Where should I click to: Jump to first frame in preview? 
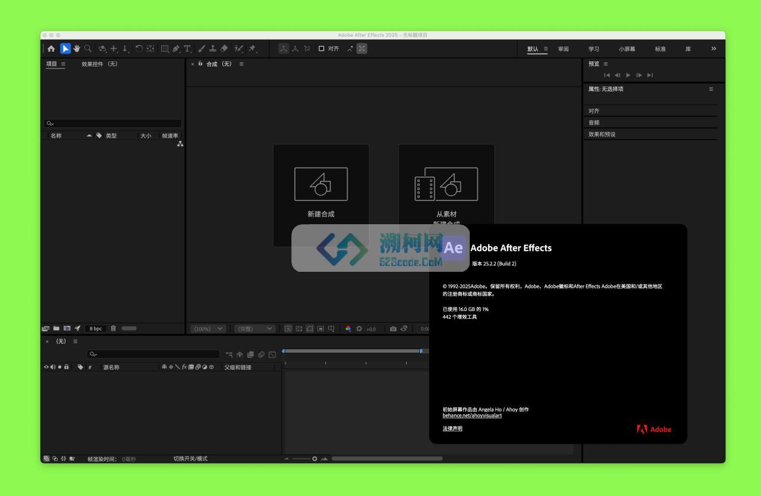pyautogui.click(x=606, y=75)
